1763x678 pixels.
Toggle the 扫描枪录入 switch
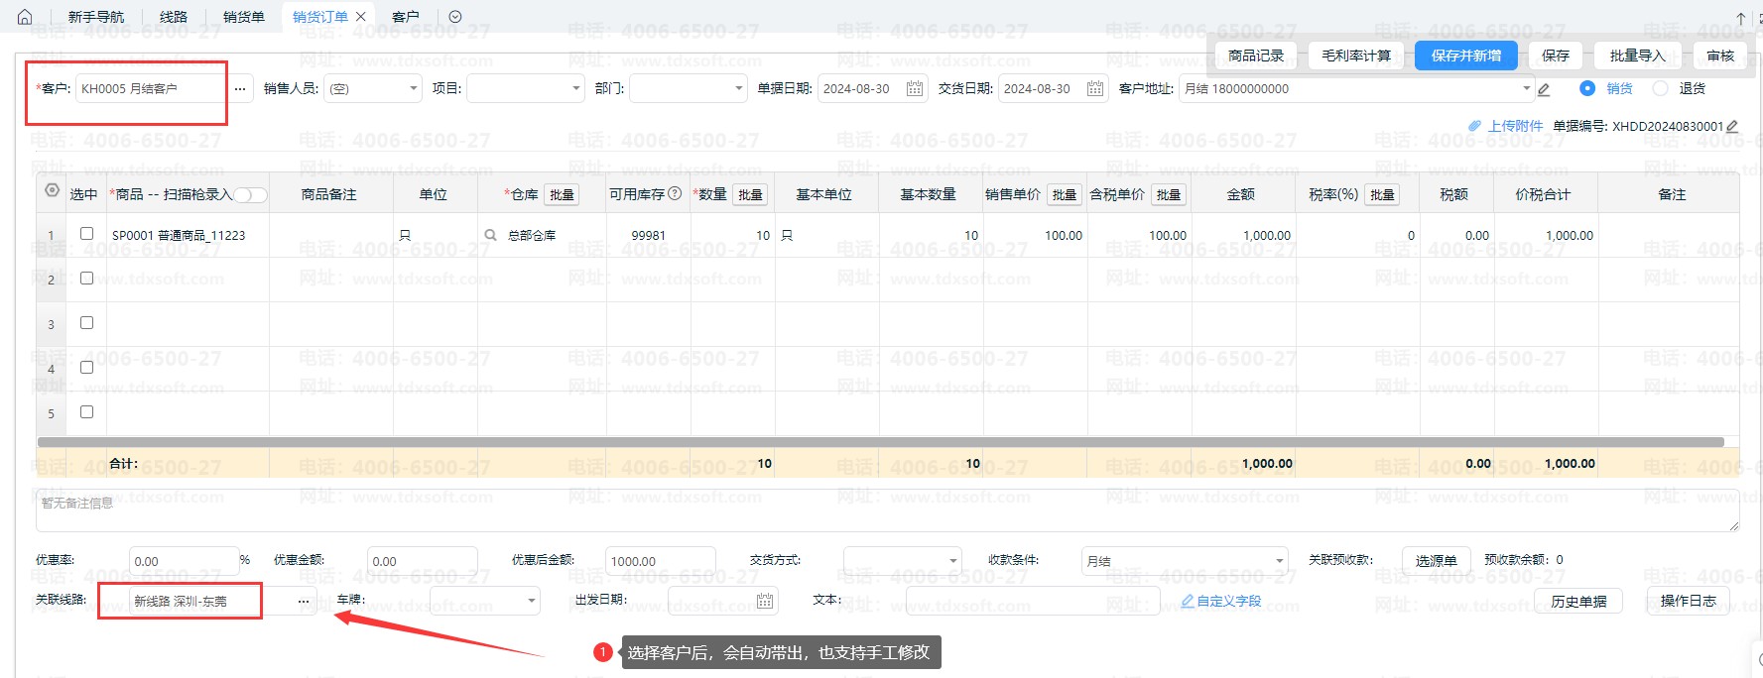250,195
